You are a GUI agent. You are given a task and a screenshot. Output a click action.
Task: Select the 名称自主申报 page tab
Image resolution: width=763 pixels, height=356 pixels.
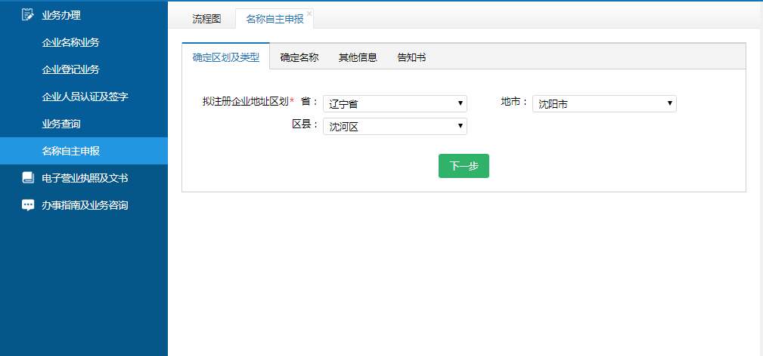274,19
